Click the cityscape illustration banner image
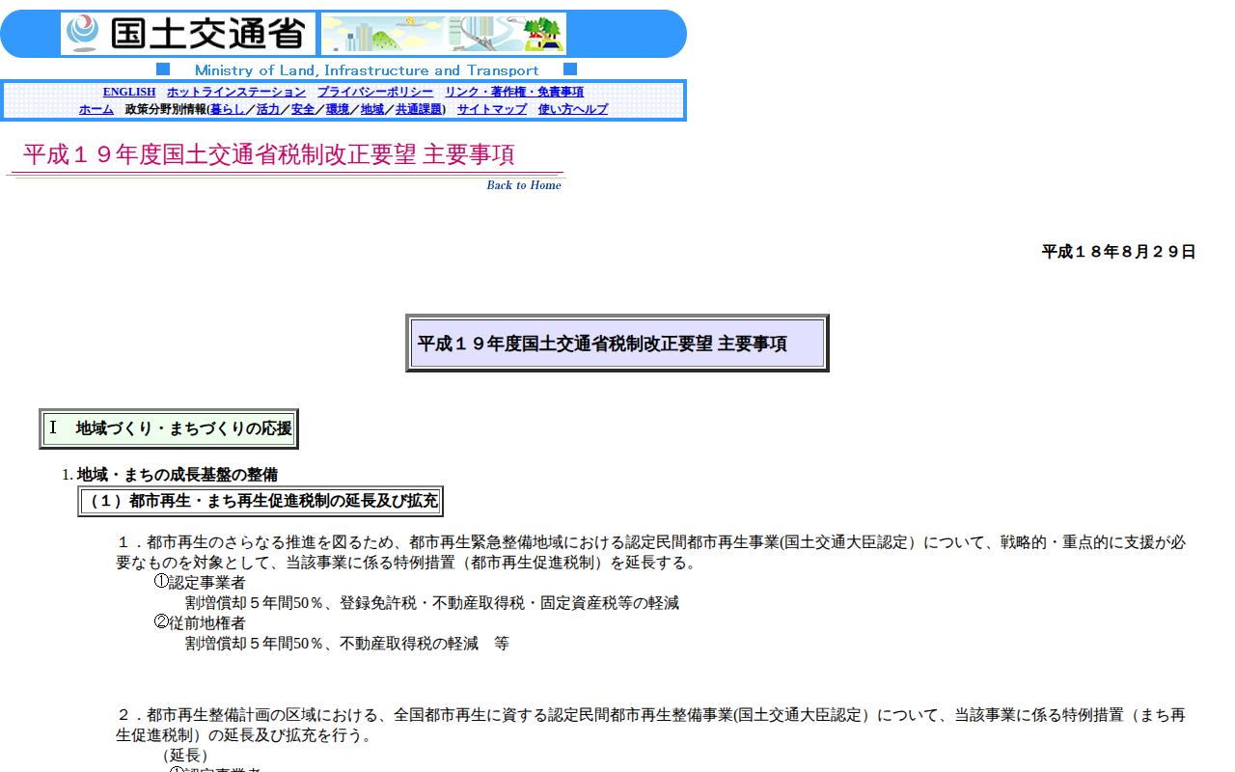1235x772 pixels. [x=444, y=34]
